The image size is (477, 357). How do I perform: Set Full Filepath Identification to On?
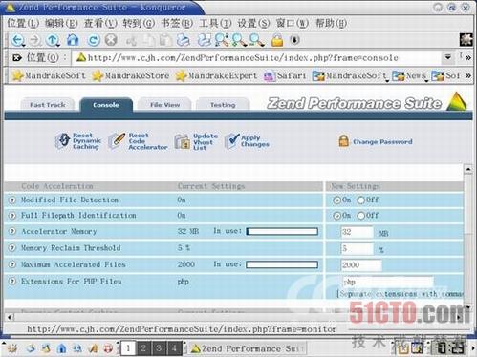[336, 216]
